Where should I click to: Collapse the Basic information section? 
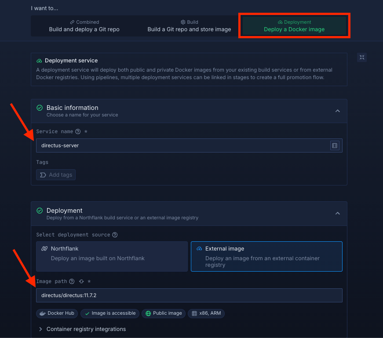337,111
